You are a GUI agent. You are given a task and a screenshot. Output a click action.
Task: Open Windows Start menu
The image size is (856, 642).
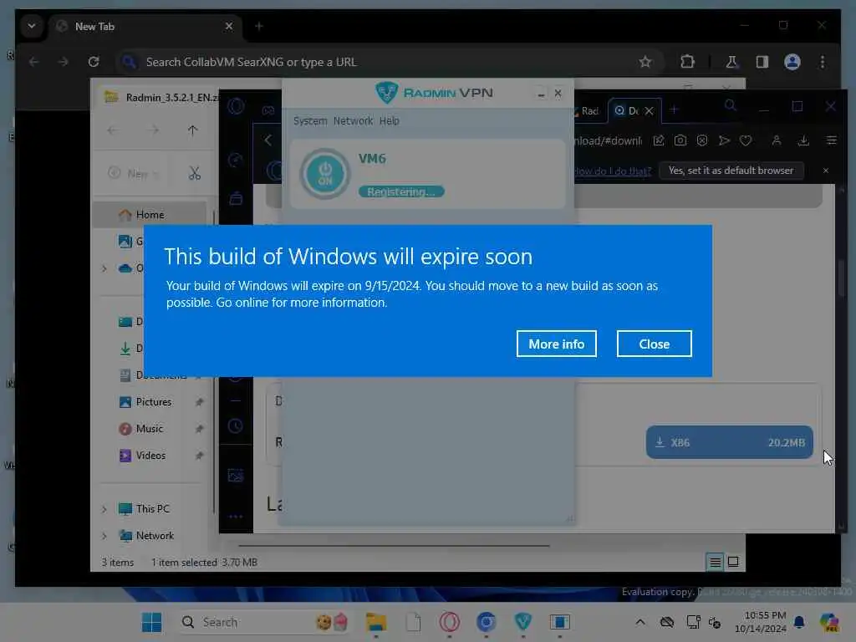(x=151, y=622)
